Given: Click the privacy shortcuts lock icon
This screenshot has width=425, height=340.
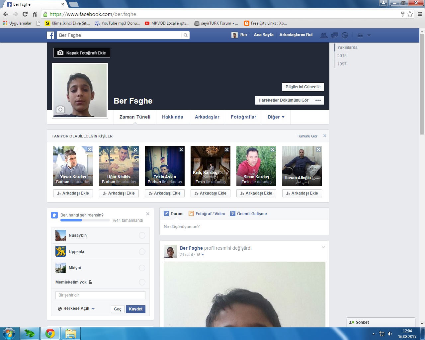Looking at the screenshot, I should [360, 35].
